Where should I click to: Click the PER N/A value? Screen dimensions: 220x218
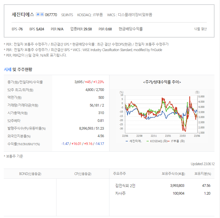tap(57, 29)
